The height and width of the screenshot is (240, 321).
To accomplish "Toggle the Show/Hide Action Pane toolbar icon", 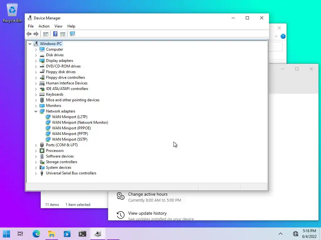I will (63, 34).
